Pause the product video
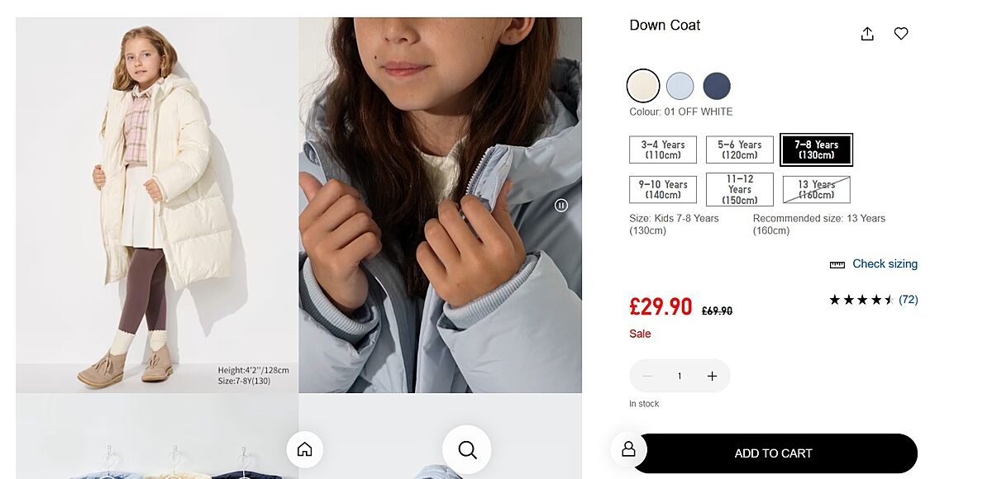The image size is (992, 479). (x=561, y=206)
